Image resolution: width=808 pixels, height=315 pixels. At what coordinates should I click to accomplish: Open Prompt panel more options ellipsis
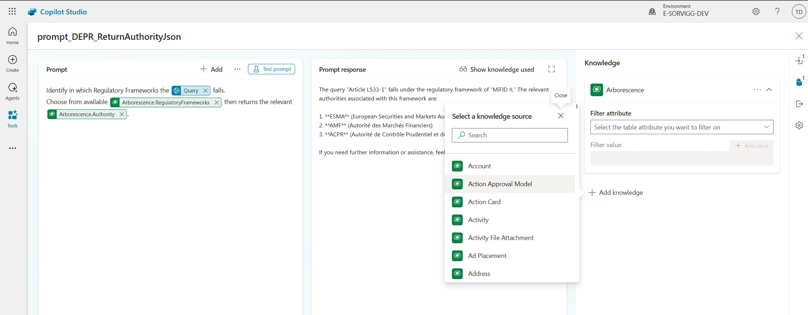coord(237,69)
